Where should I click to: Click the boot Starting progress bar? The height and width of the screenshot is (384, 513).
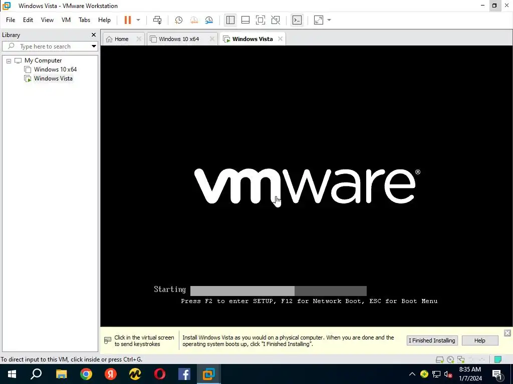tap(278, 290)
